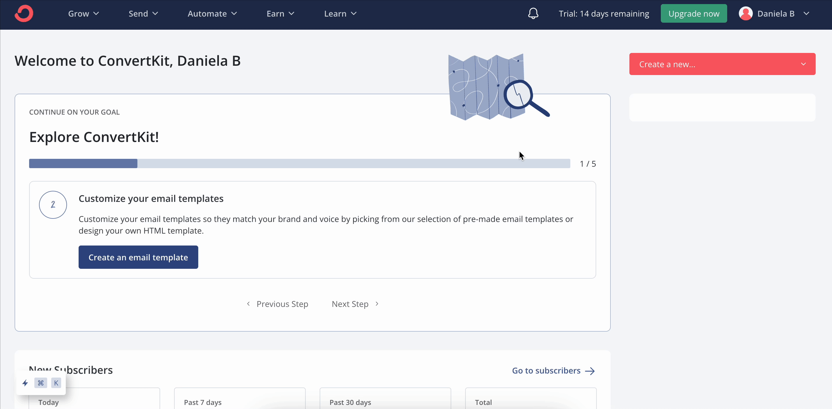Screen dimensions: 832x409
Task: Expand the Learn dropdown chevron
Action: pos(354,14)
